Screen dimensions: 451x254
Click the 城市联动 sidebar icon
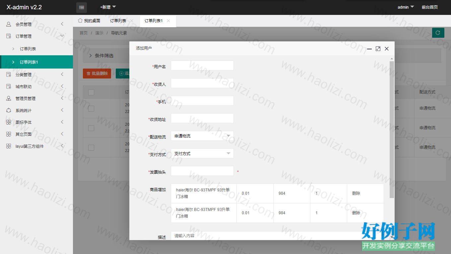coord(9,86)
